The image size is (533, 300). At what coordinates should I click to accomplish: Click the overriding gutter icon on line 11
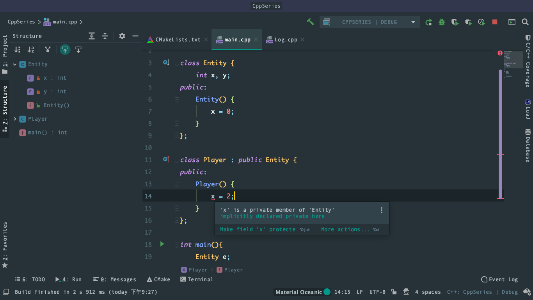tap(166, 159)
